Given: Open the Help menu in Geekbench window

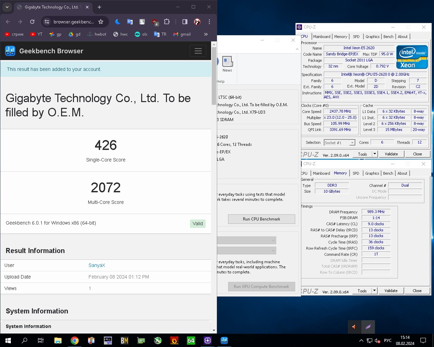Looking at the screenshot, I should click(x=221, y=81).
